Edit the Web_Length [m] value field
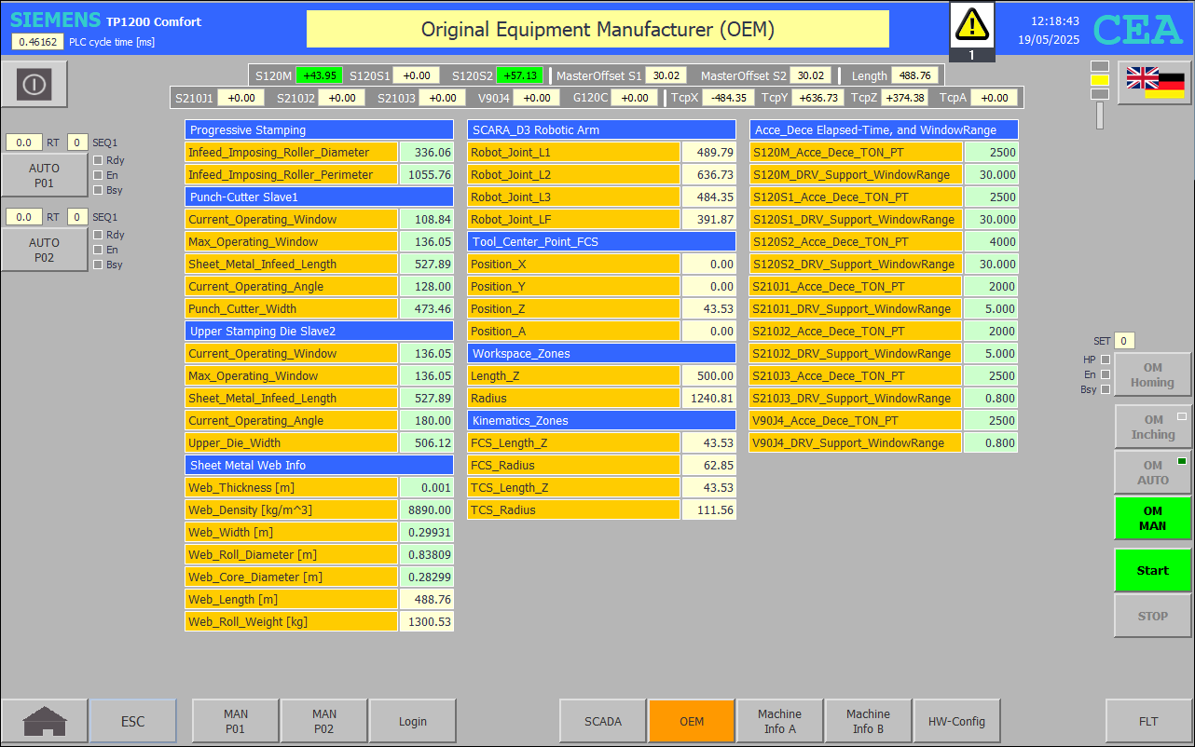Viewport: 1195px width, 747px height. 427,600
